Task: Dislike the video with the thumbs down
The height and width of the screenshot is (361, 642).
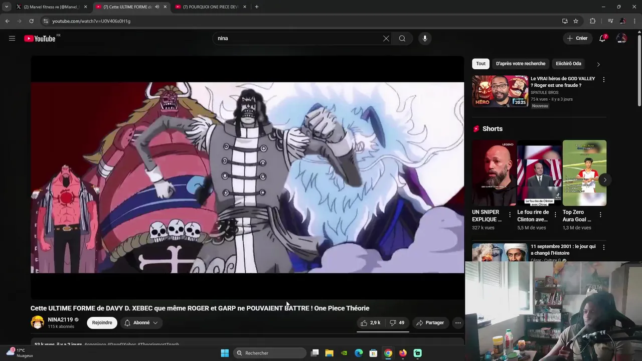Action: coord(397,323)
